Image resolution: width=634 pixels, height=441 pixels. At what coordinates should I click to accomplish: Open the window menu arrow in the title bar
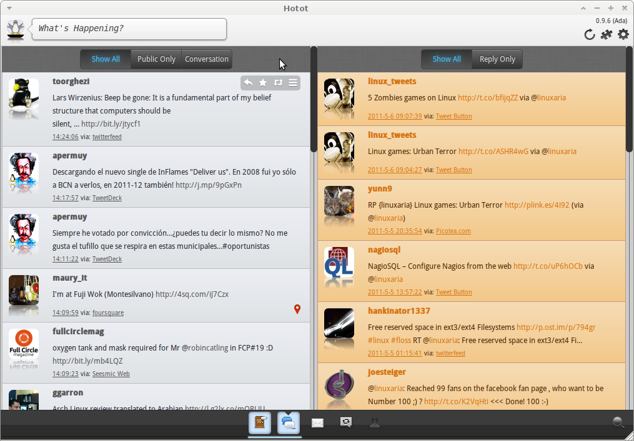click(9, 8)
